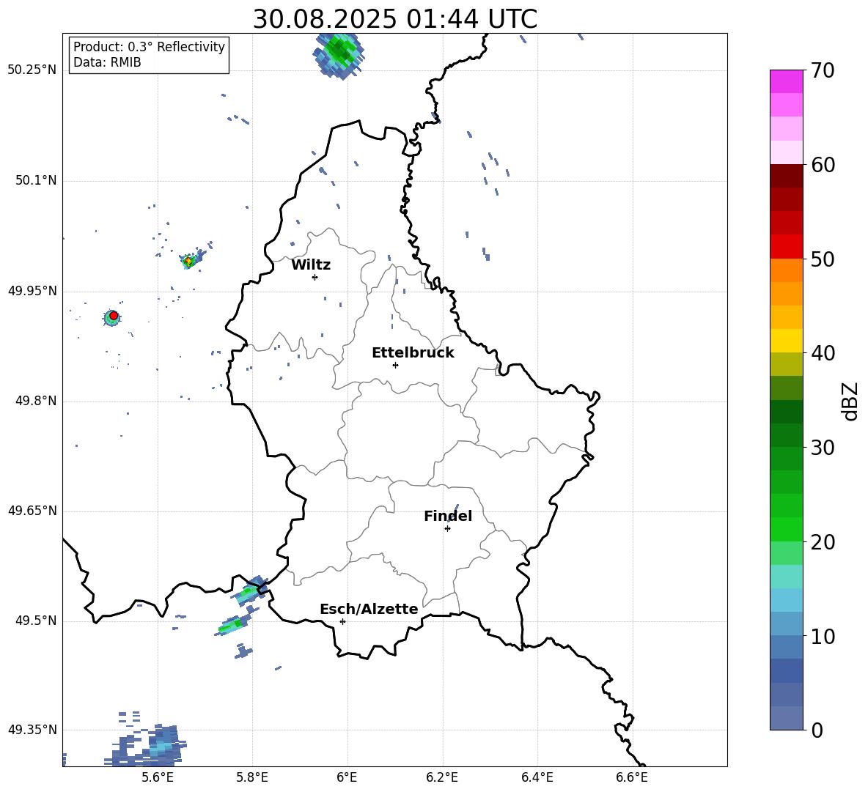This screenshot has height=792, width=868.
Task: Select the Esch/Alzette station label
Action: (x=369, y=609)
